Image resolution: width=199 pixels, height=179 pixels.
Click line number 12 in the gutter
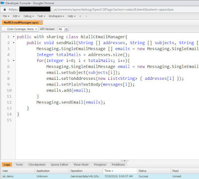pos(9,102)
